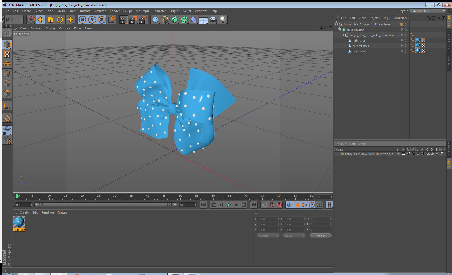Activate the Rotate tool

pyautogui.click(x=60, y=20)
